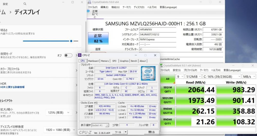257x136 pixels.
Task: Click the CPU-Z close (閉じる) button
Action: (151, 132)
